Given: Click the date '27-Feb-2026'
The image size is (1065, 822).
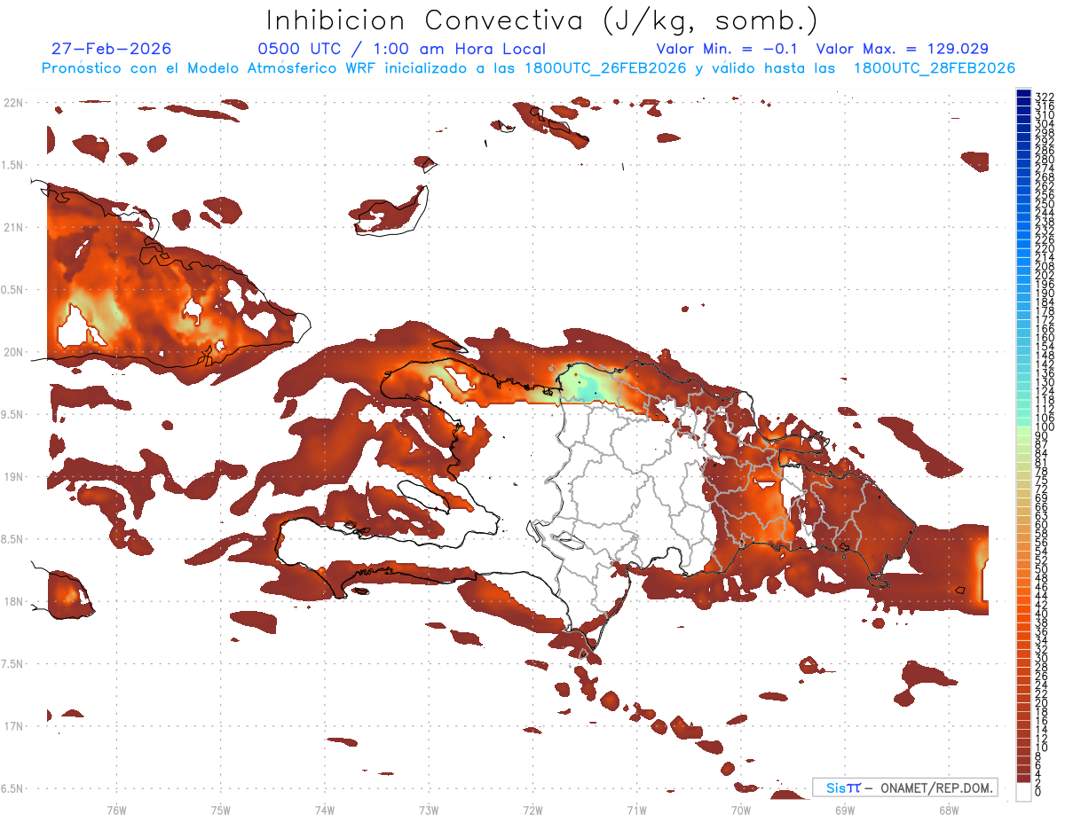Looking at the screenshot, I should (x=112, y=49).
